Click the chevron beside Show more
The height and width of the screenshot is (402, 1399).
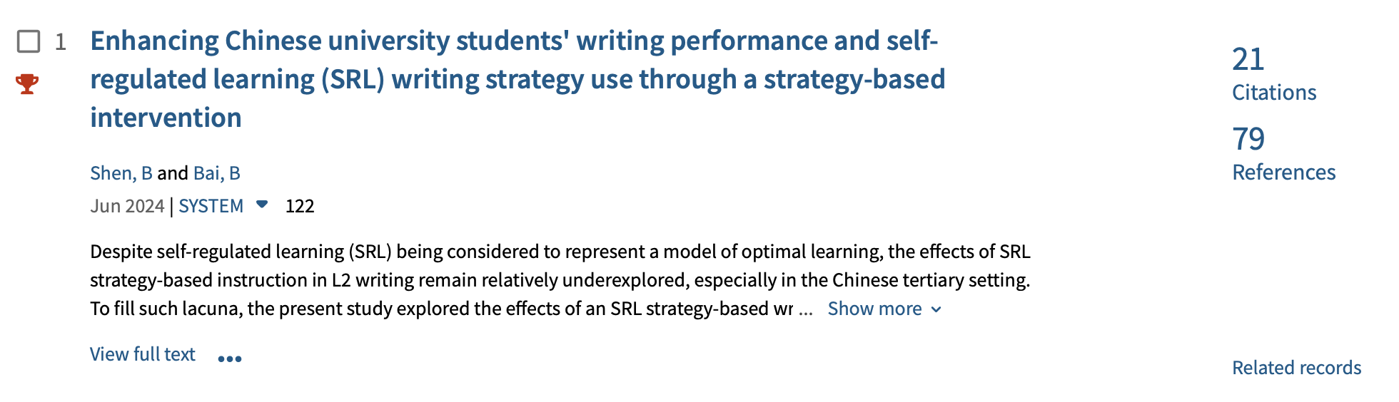coord(936,309)
